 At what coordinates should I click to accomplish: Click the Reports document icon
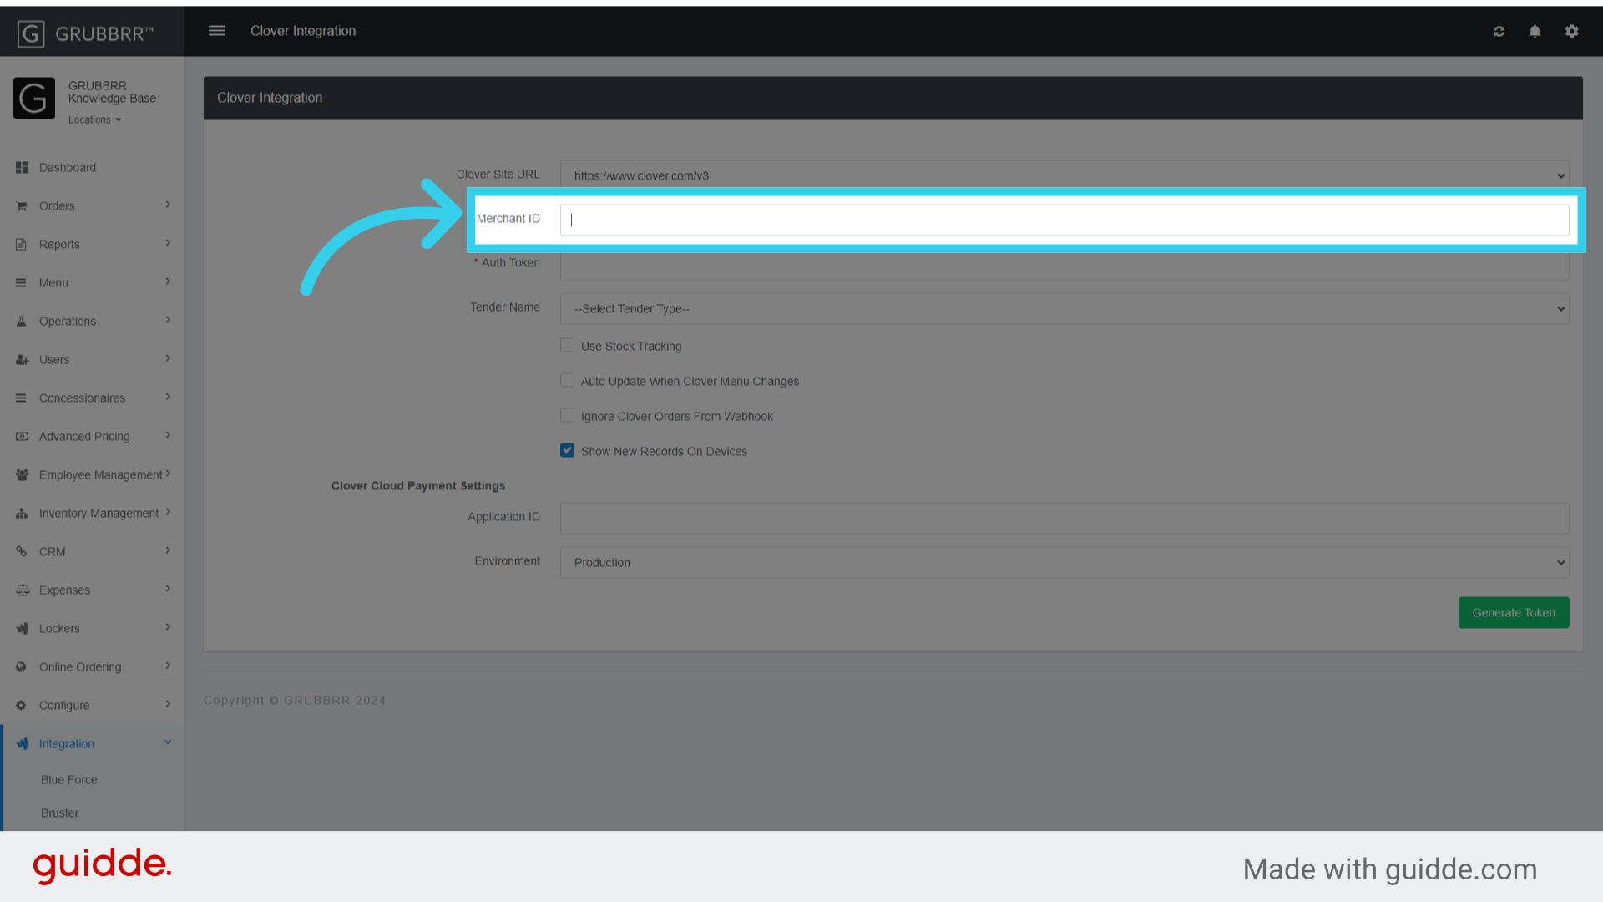(22, 245)
